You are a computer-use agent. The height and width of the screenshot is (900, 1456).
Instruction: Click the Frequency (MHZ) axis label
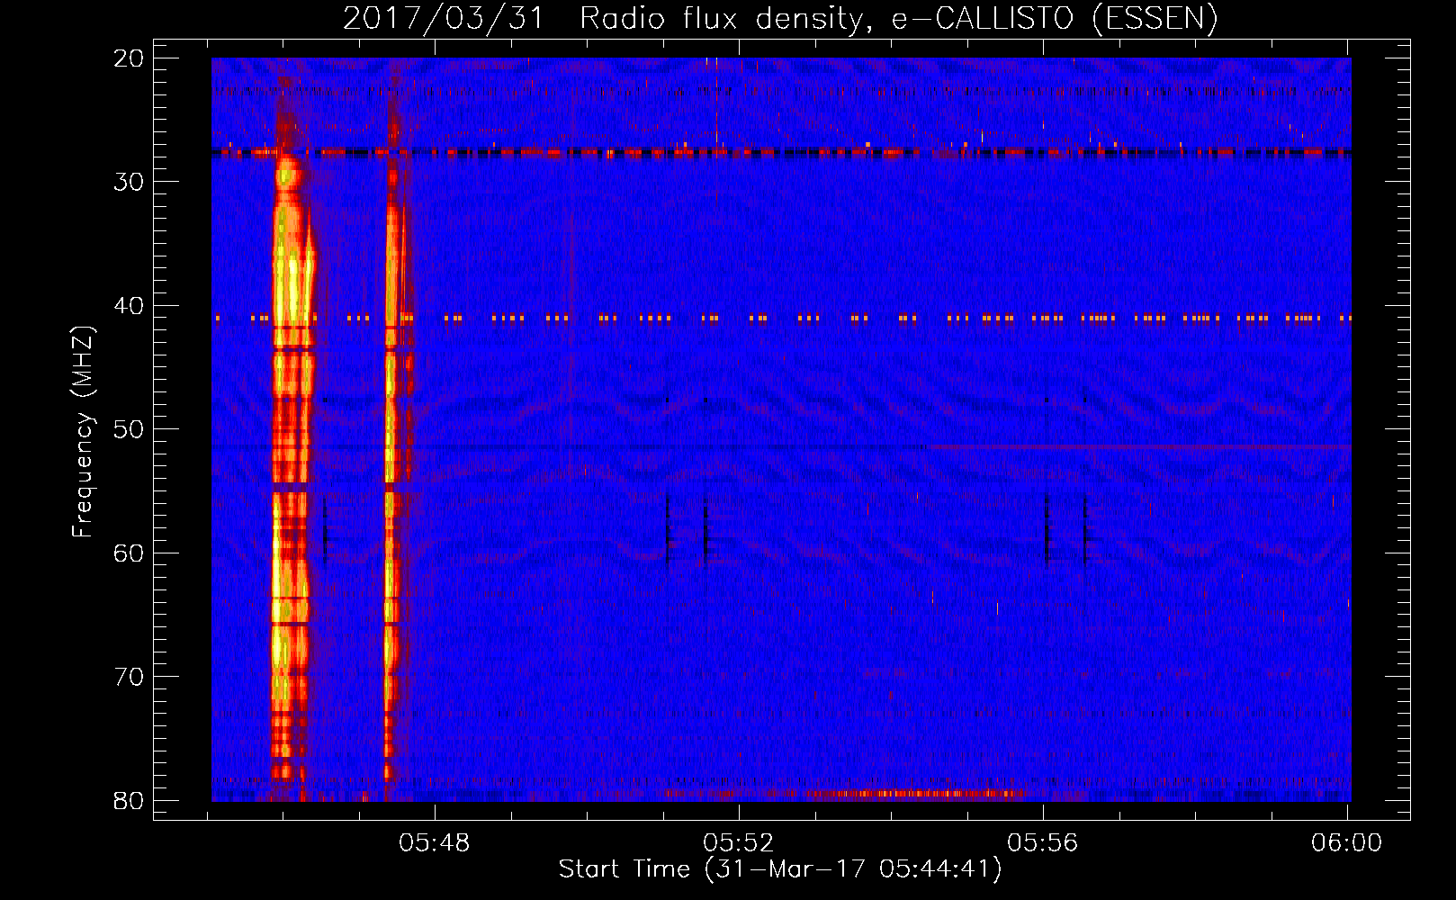(83, 431)
